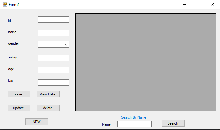Image resolution: width=220 pixels, height=130 pixels.
Task: Click the NEW button
Action: coord(37,122)
